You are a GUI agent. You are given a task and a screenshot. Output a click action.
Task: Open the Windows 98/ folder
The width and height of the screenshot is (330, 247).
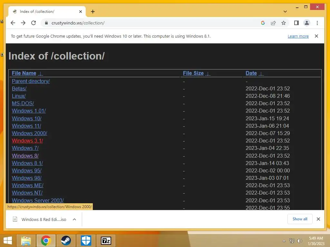tap(26, 178)
